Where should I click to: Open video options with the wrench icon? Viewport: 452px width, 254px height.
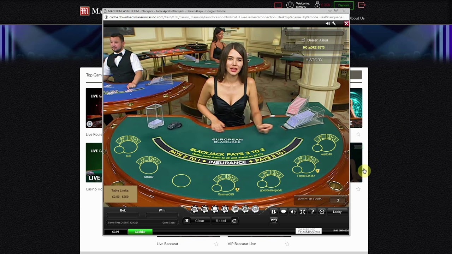[x=334, y=23]
